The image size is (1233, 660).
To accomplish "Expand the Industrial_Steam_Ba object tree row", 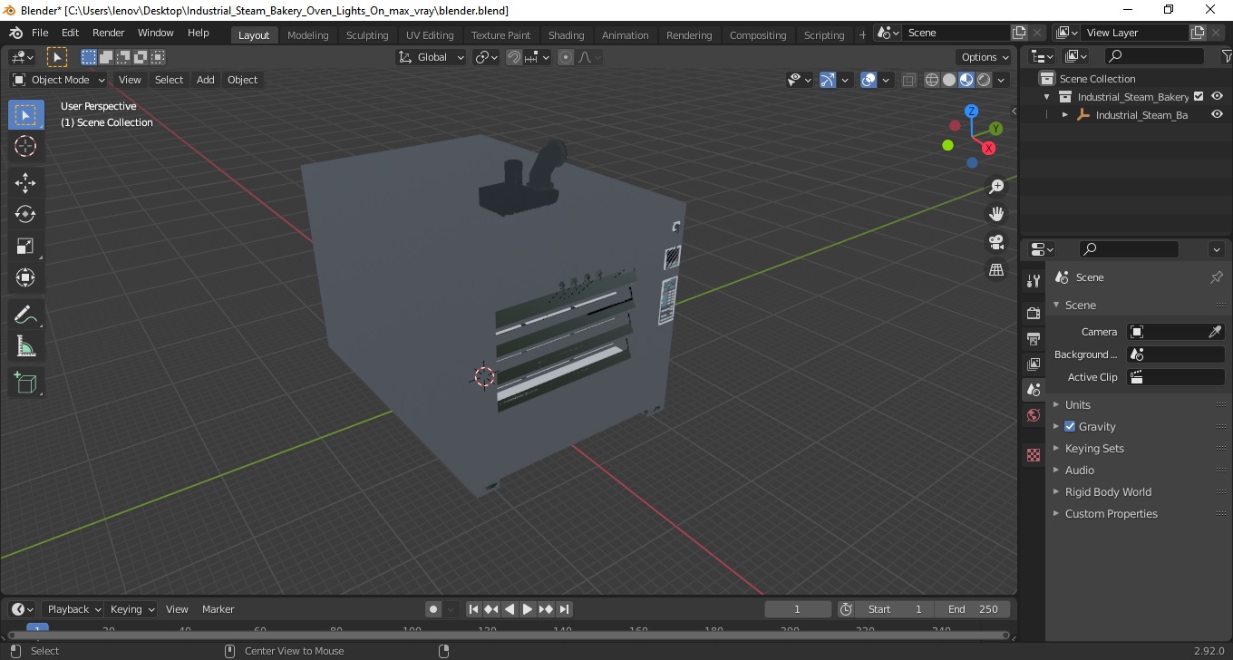I will [1065, 115].
